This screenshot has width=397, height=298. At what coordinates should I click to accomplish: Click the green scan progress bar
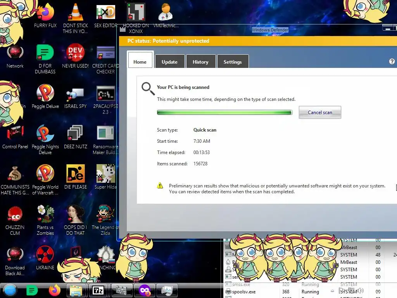224,112
